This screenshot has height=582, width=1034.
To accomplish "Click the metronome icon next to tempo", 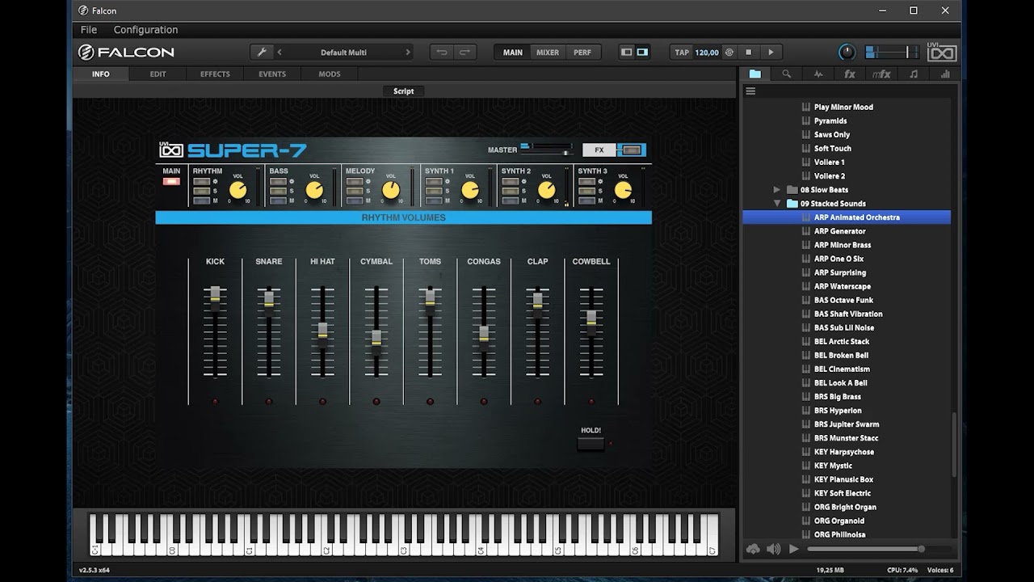I will pyautogui.click(x=729, y=53).
